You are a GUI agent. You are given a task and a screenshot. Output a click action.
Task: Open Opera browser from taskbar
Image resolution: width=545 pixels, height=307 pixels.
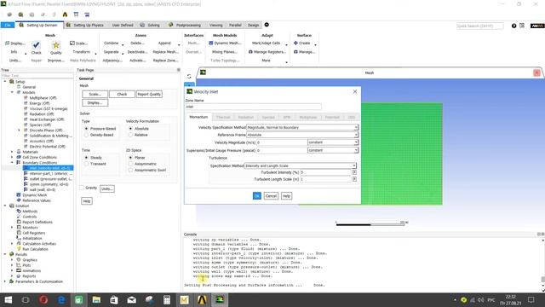click(x=43, y=299)
